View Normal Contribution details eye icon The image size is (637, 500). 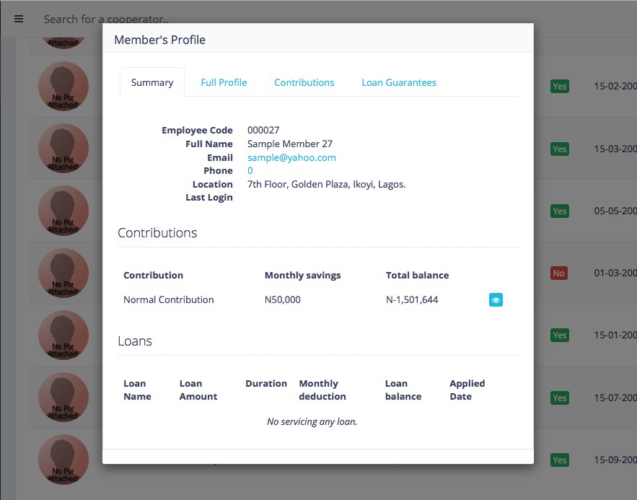(496, 300)
